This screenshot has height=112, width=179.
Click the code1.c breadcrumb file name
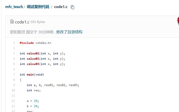pos(61,7)
